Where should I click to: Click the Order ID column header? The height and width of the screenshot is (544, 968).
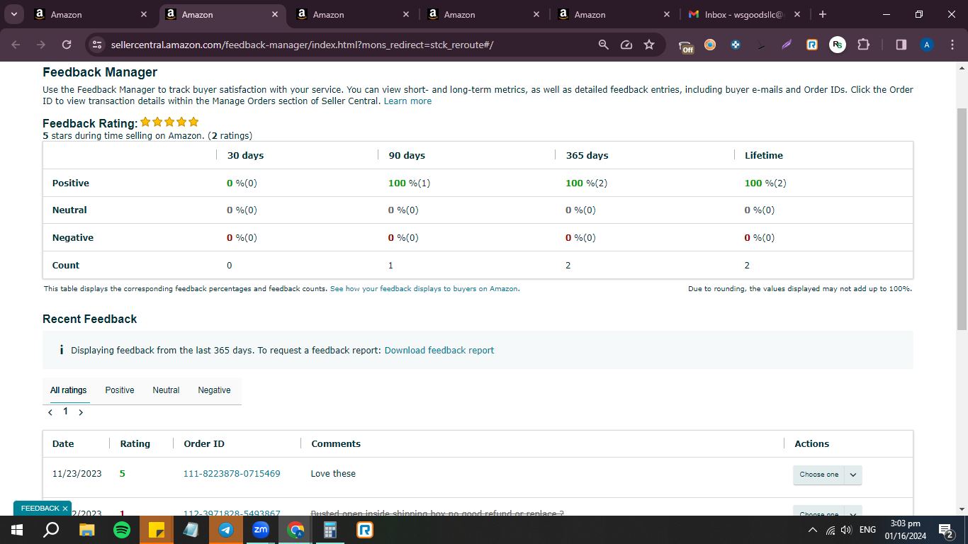(204, 444)
